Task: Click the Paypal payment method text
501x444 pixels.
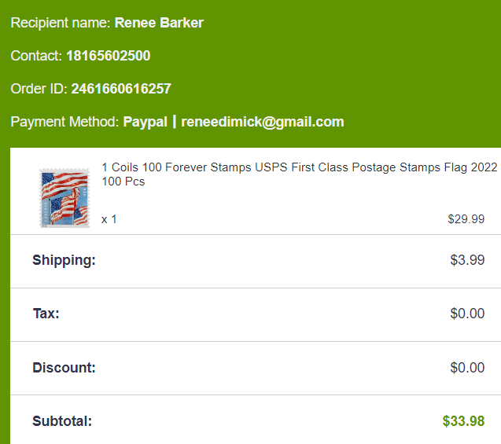Action: coord(145,122)
